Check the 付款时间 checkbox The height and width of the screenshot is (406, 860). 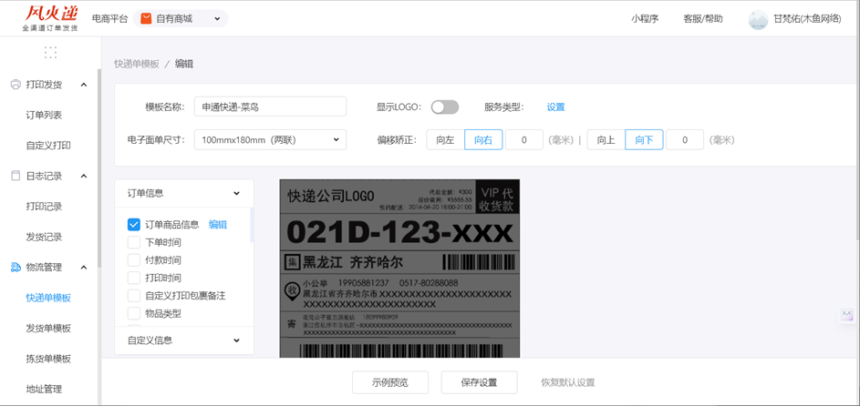point(134,260)
